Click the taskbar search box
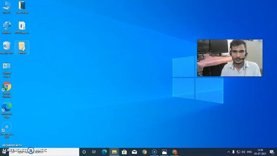This screenshot has height=156, width=277. [44, 152]
